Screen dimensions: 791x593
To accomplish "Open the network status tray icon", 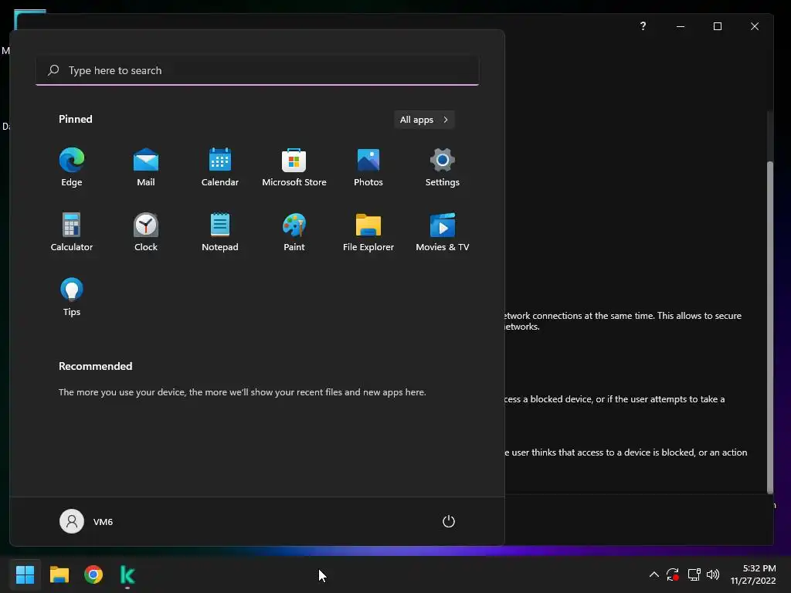I will tap(694, 574).
